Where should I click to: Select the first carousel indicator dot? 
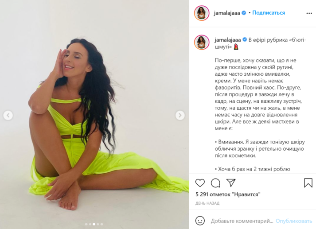click(x=86, y=224)
